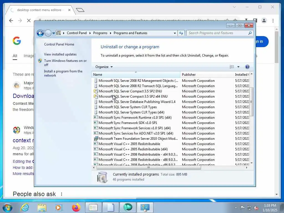
Task: Click the magnifier search icon
Action: (250, 33)
